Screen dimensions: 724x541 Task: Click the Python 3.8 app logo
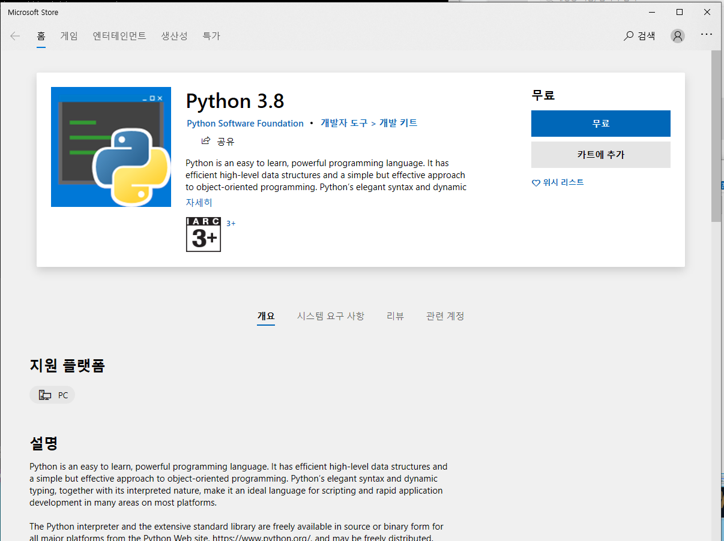[x=111, y=147]
